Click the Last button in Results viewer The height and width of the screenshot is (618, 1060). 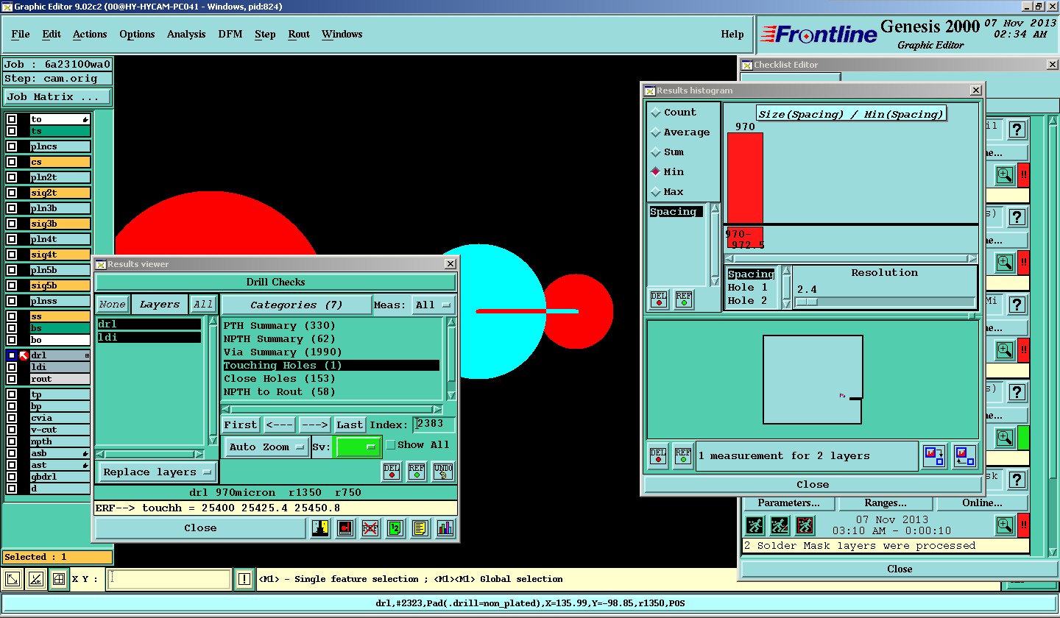coord(350,425)
